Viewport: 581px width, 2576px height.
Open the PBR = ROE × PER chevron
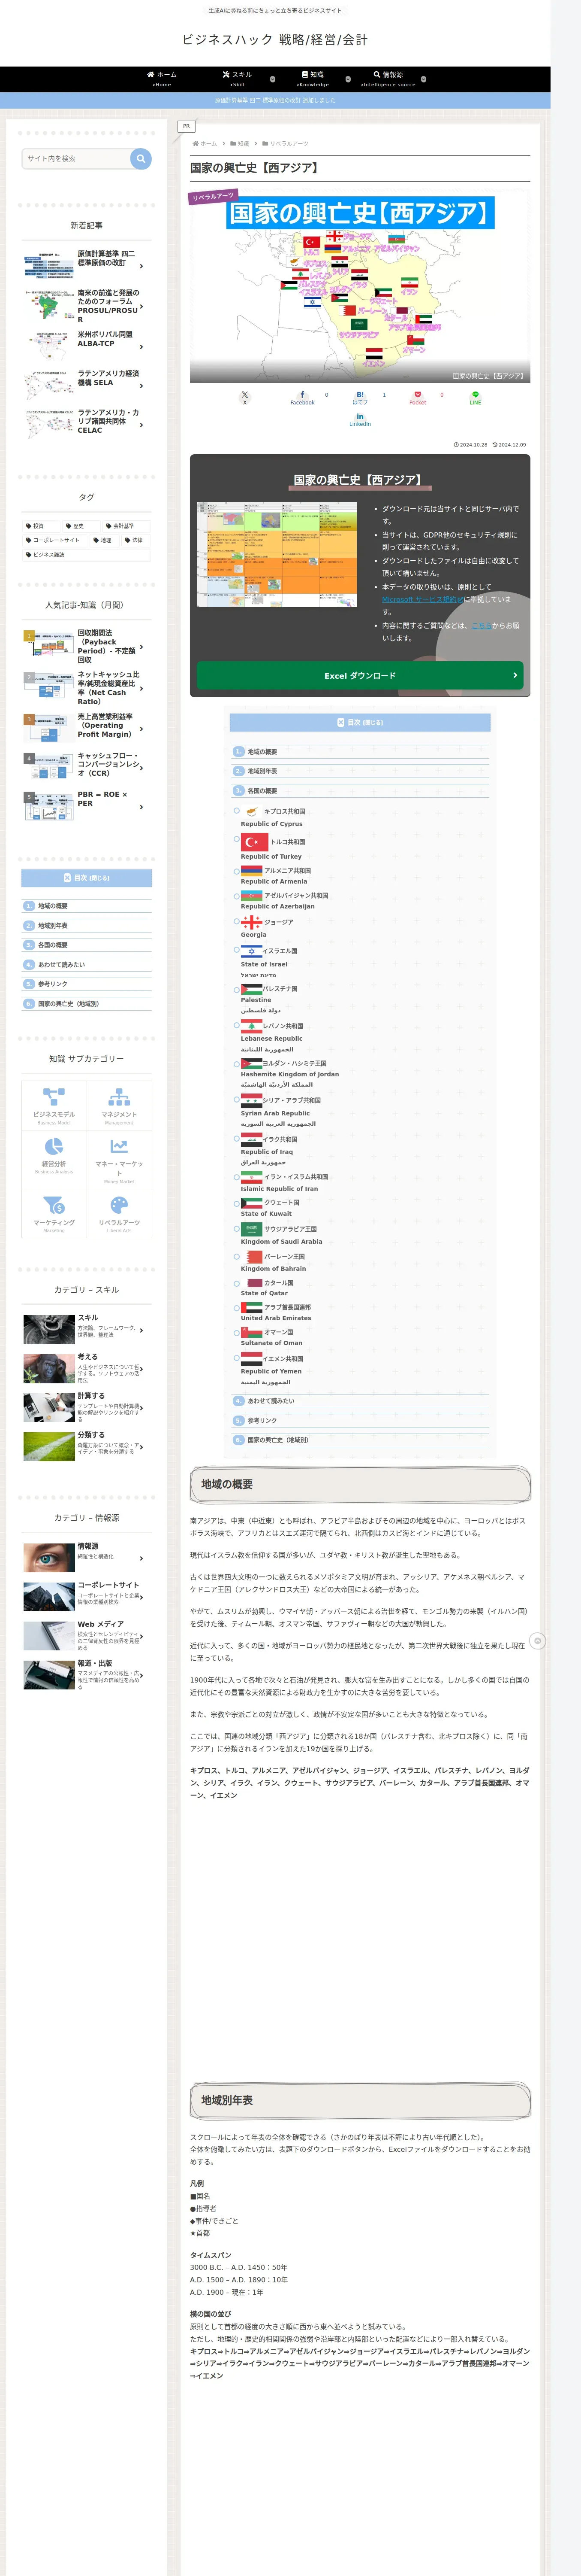tap(142, 807)
